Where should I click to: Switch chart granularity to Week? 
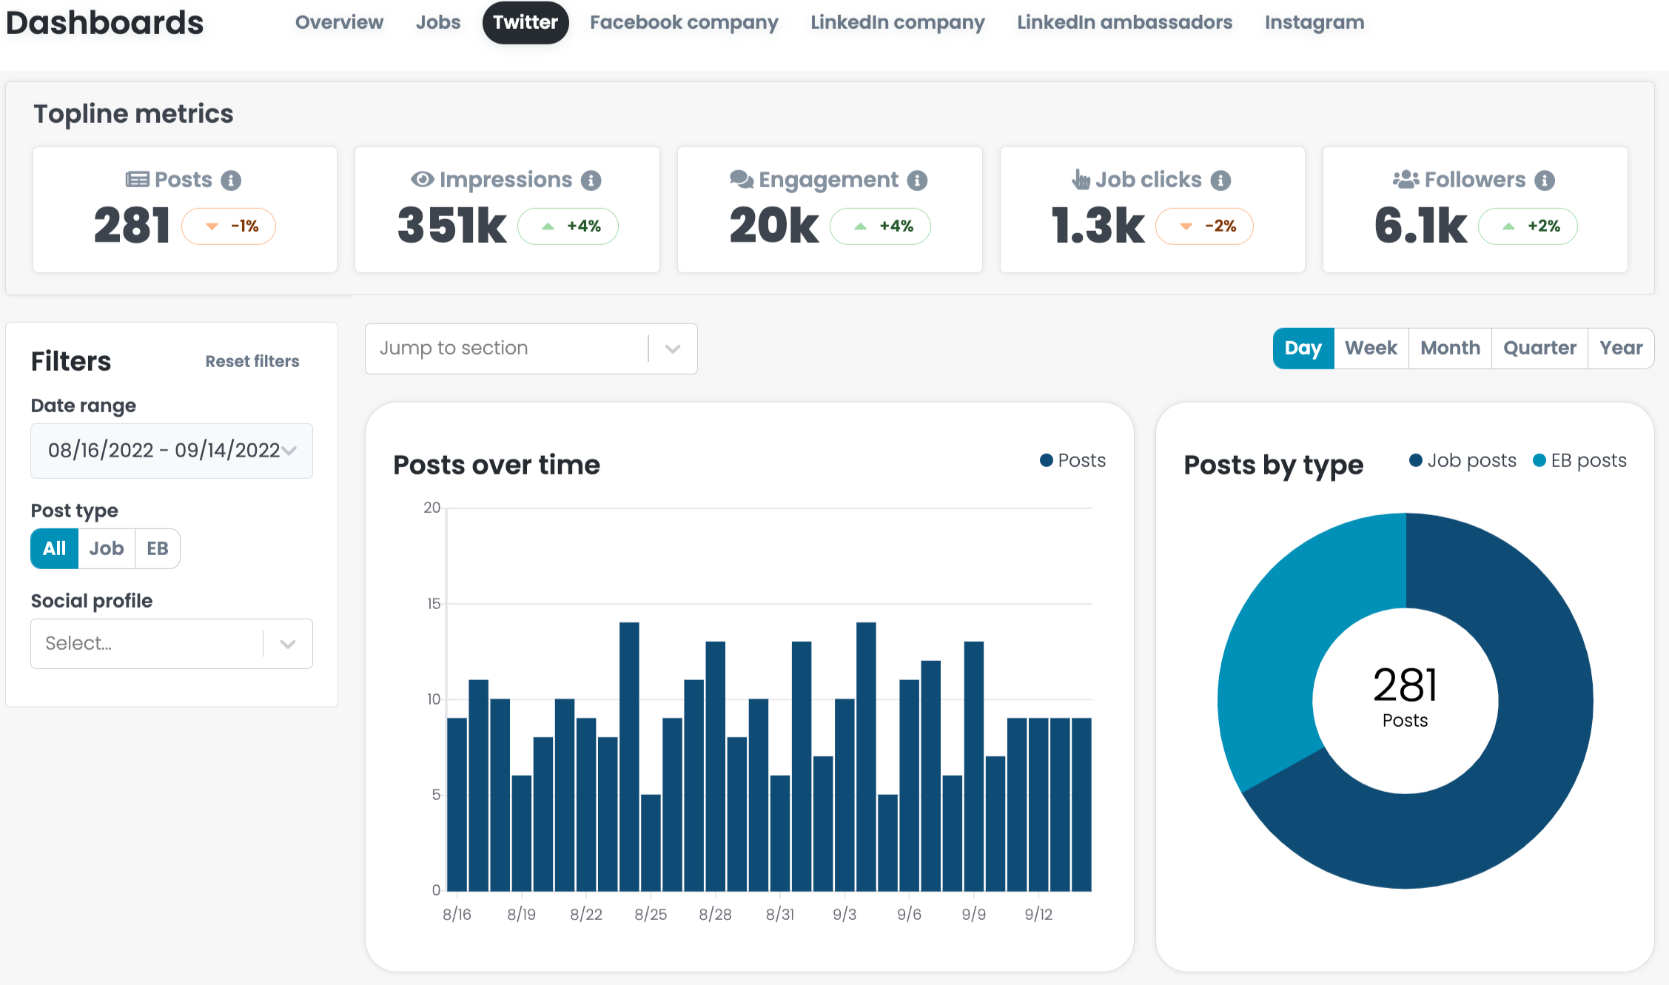[1371, 348]
